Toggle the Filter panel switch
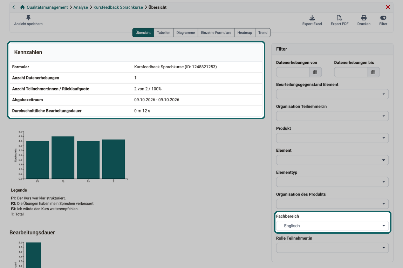 (x=383, y=20)
